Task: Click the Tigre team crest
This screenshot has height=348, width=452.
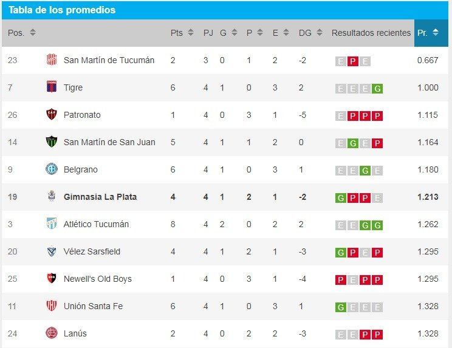Action: click(x=52, y=87)
